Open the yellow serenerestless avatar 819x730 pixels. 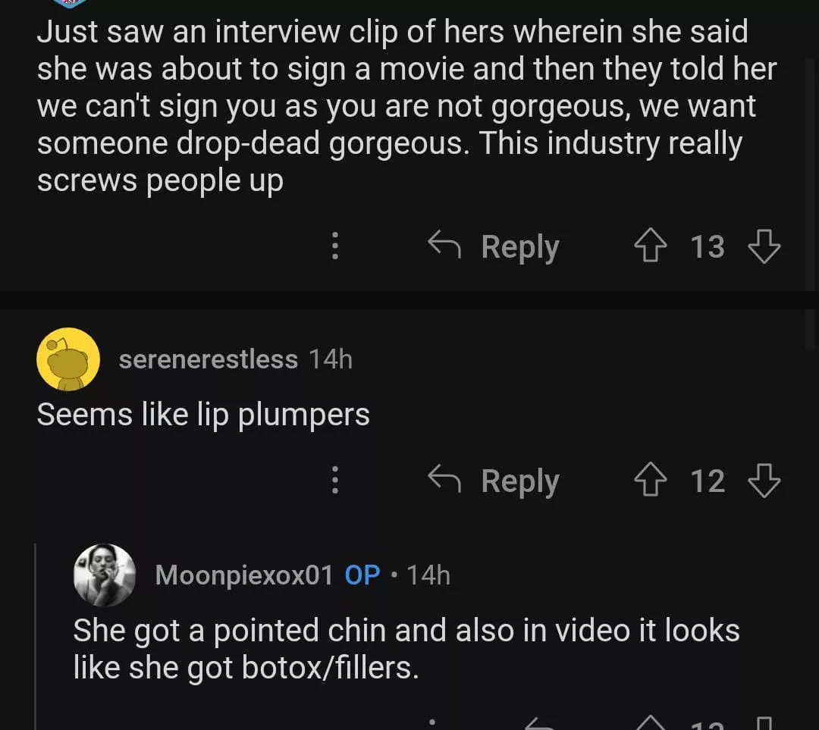click(x=68, y=359)
